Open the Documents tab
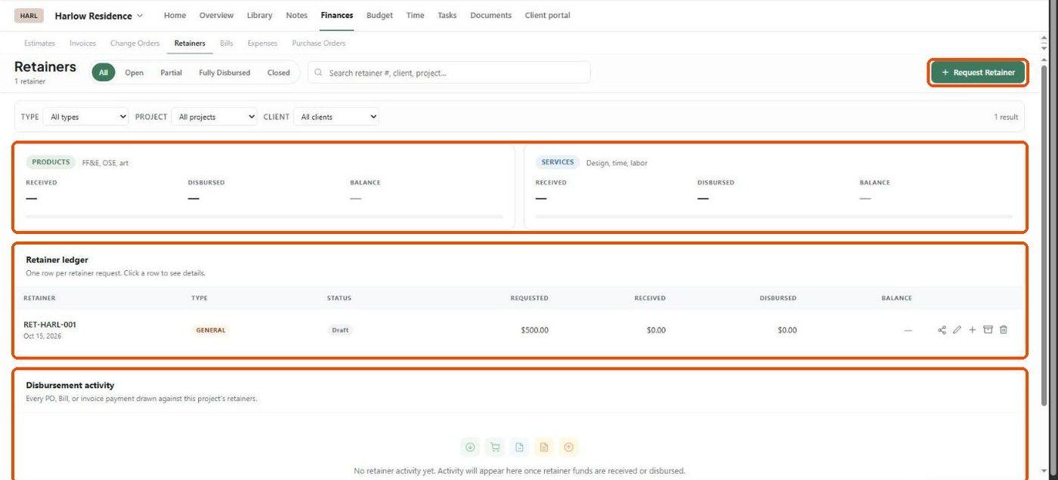This screenshot has height=480, width=1058. 491,15
